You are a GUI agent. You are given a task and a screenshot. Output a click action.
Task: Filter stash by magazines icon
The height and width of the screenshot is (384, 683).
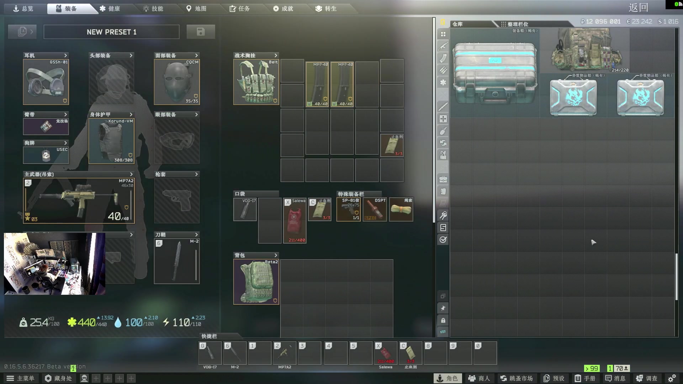coord(443,58)
